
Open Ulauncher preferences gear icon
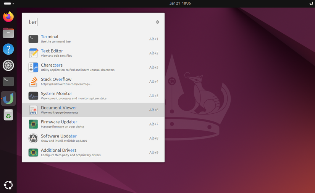pos(157,22)
